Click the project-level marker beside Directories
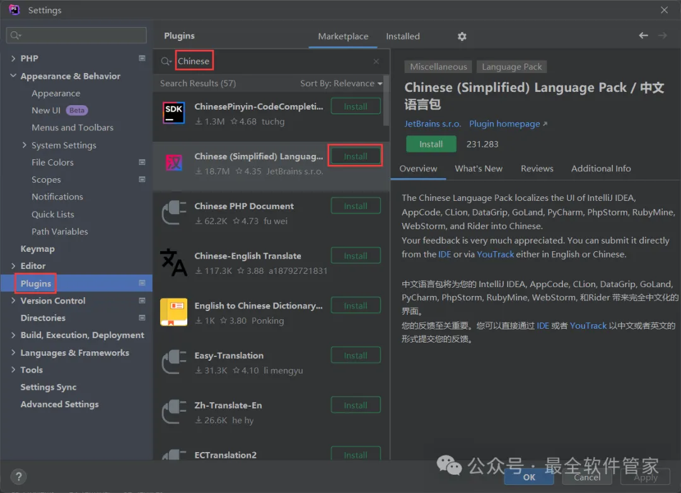 click(x=142, y=317)
